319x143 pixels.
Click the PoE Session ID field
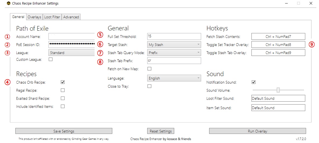tap(72, 44)
